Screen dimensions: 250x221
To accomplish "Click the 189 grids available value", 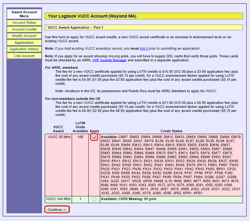I will coord(80,137).
